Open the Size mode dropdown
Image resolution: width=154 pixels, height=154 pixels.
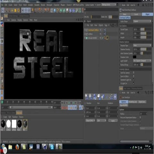coord(101,121)
